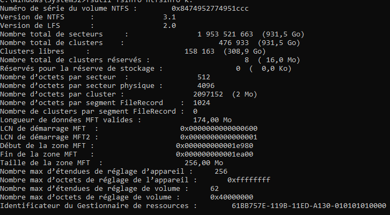Click the value 0xffffffff for device trim bytes
The height and width of the screenshot is (215, 390).
click(249, 180)
